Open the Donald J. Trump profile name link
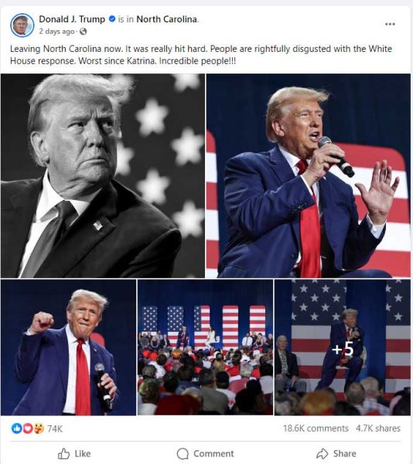This screenshot has width=413, height=464. pyautogui.click(x=72, y=19)
